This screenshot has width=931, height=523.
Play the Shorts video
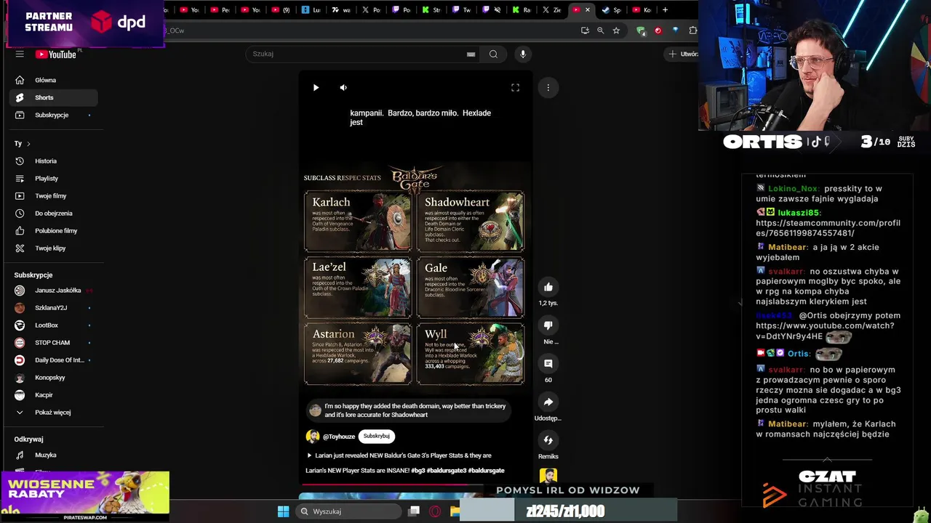[x=316, y=88]
